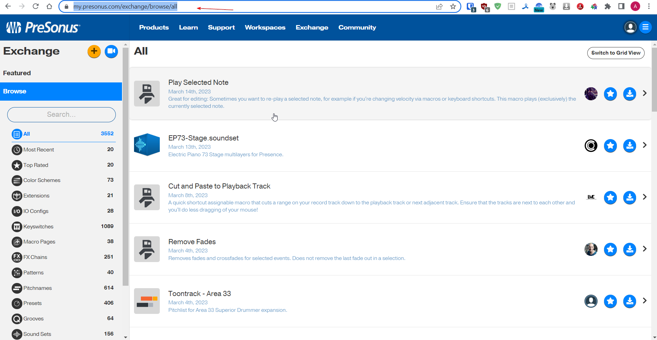The height and width of the screenshot is (340, 657).
Task: Open the Patterns category icon
Action: 17,273
